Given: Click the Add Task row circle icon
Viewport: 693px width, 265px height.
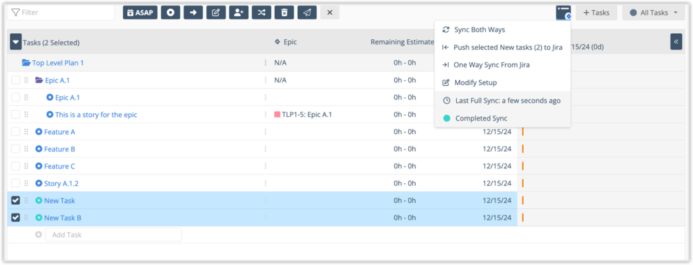Looking at the screenshot, I should coord(39,235).
